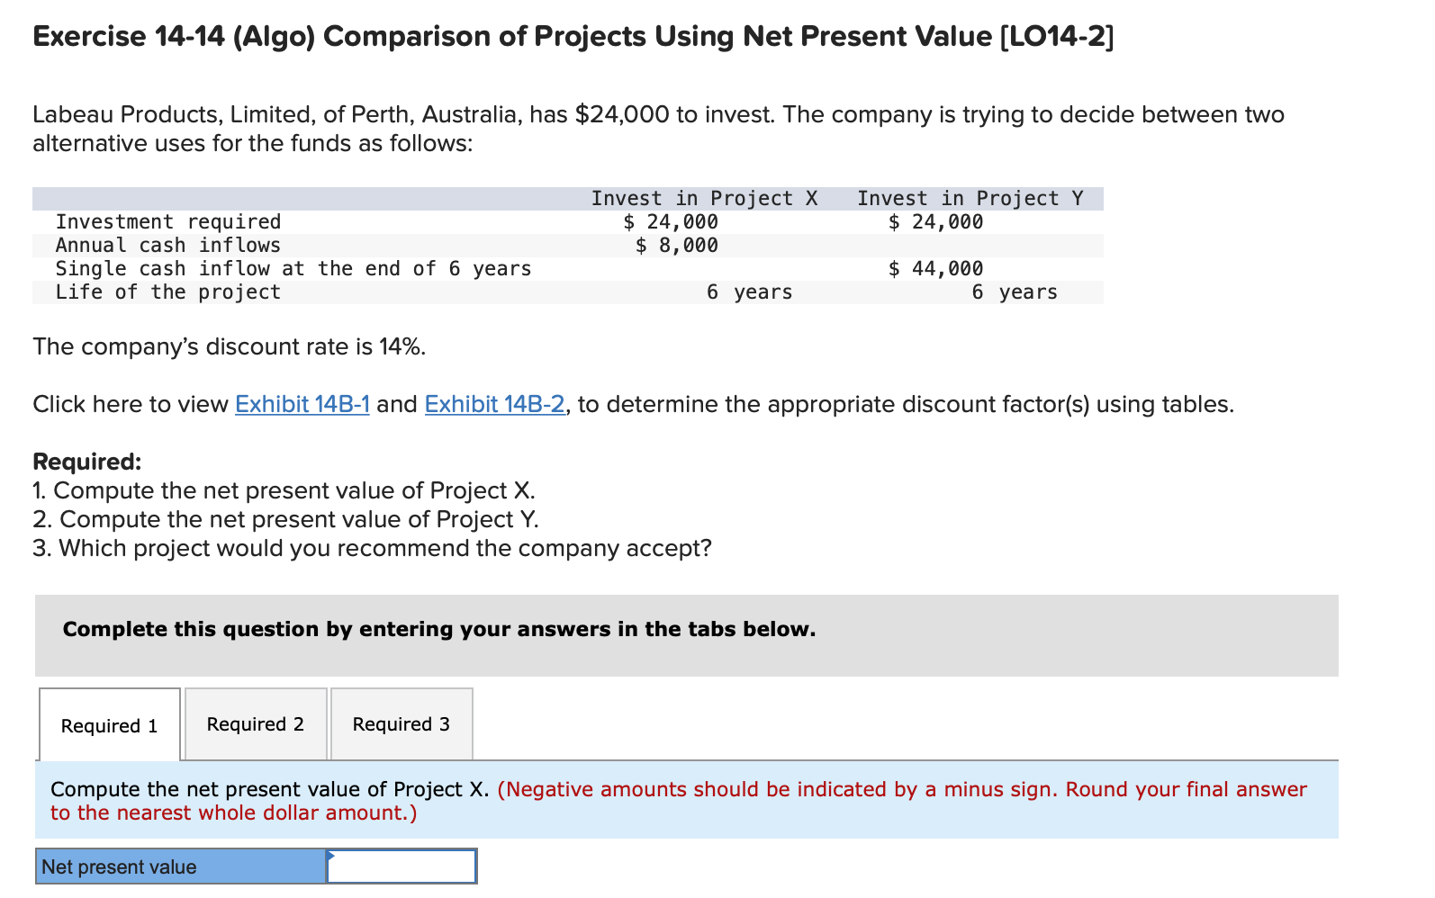Click the 'Annual cash inflows' row label

click(x=168, y=245)
